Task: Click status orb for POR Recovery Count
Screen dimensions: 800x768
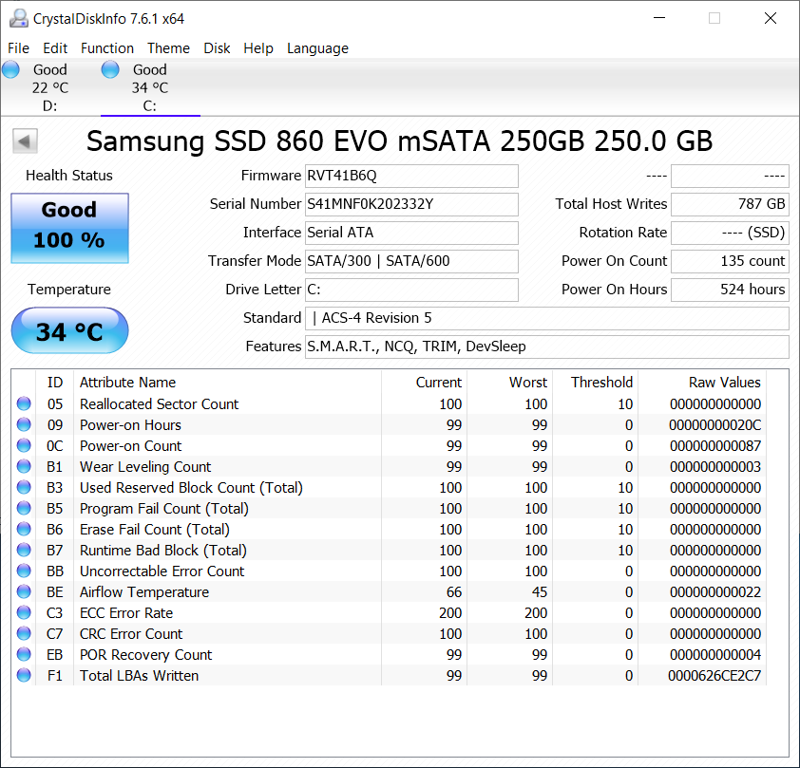Action: pos(24,654)
